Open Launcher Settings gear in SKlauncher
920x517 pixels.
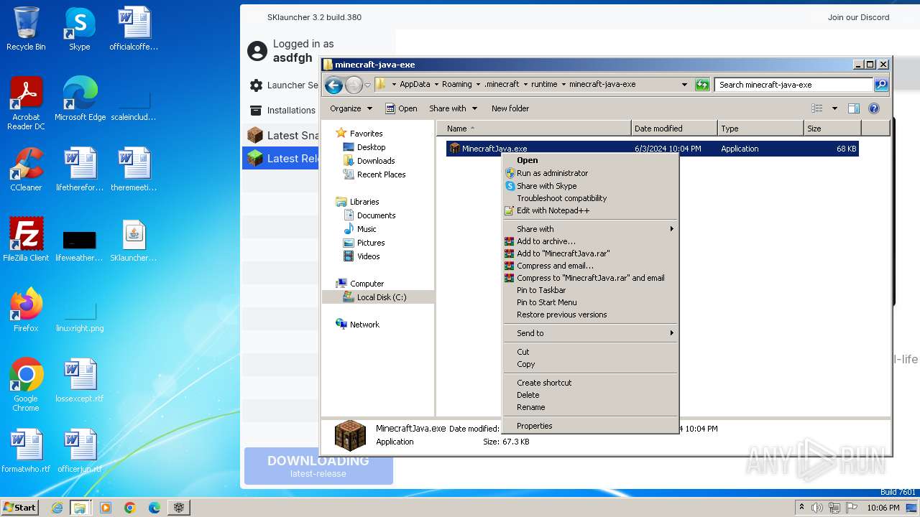[256, 85]
